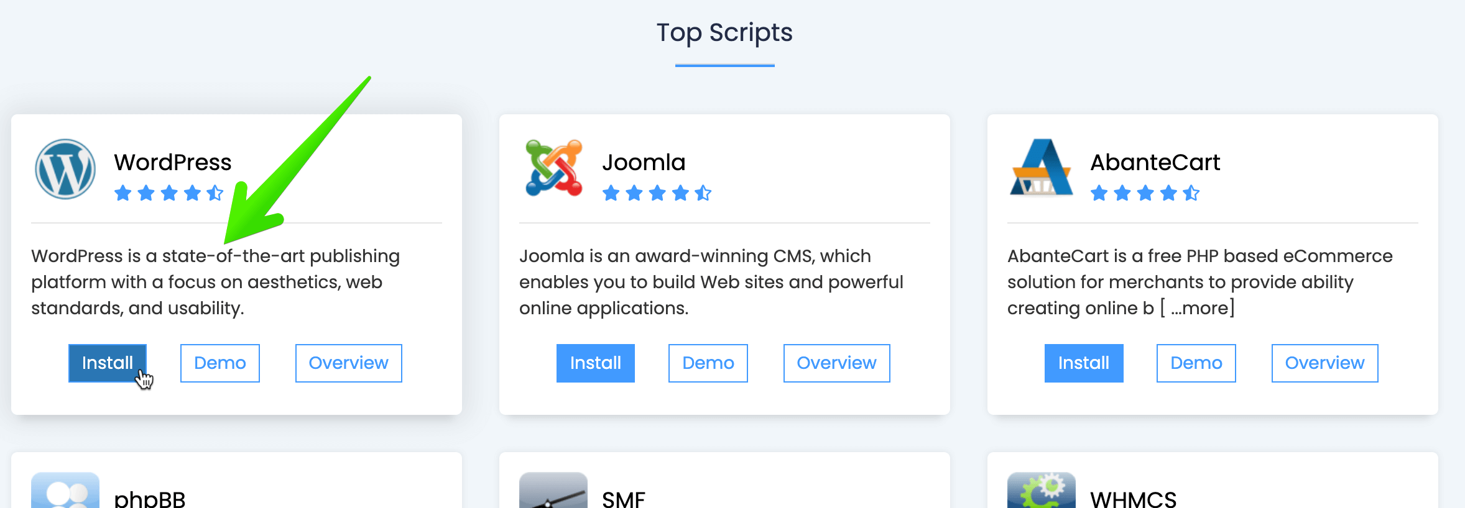Click the AbanteCart logo icon
This screenshot has height=508, width=1465.
click(1042, 169)
